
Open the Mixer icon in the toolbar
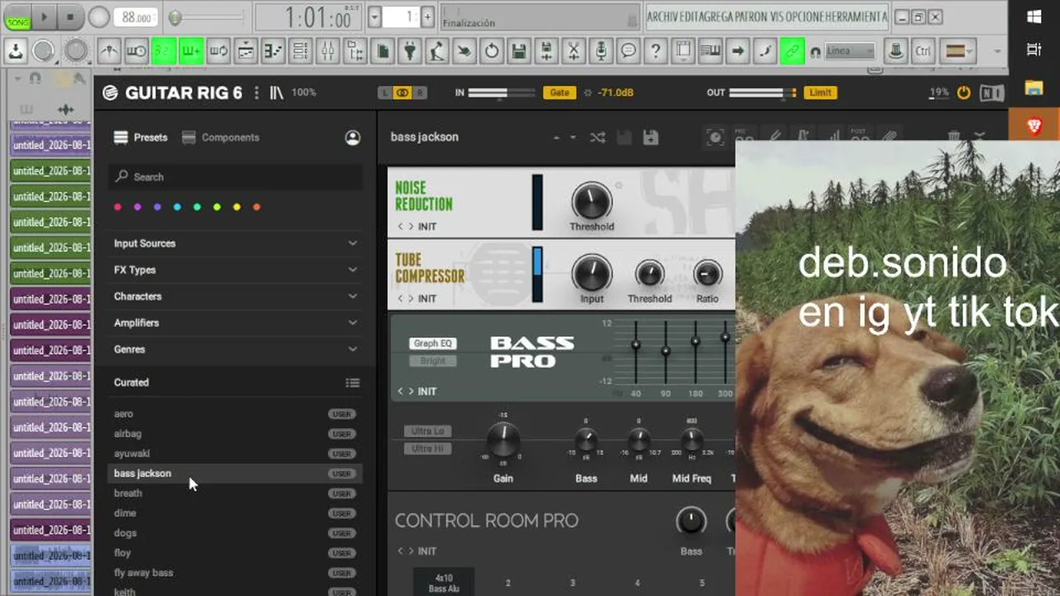pyautogui.click(x=328, y=51)
